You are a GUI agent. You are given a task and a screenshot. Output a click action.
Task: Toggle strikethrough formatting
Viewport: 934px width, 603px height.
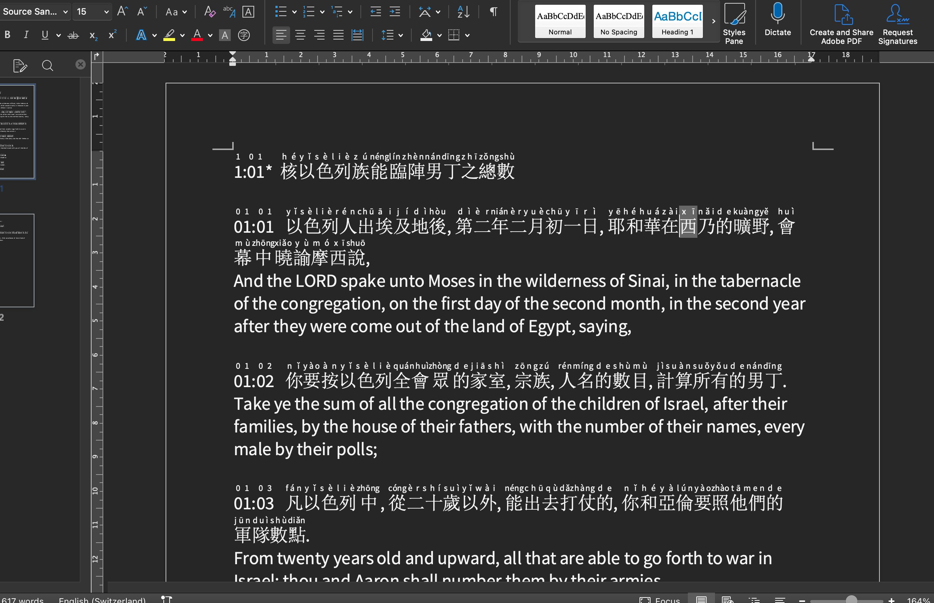coord(73,35)
